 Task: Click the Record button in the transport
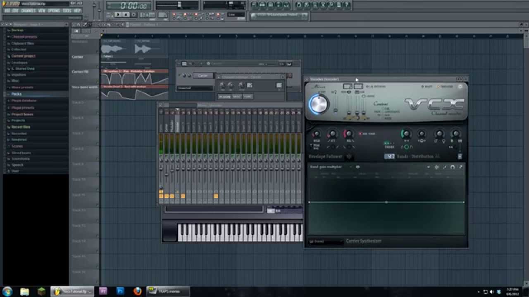point(133,14)
